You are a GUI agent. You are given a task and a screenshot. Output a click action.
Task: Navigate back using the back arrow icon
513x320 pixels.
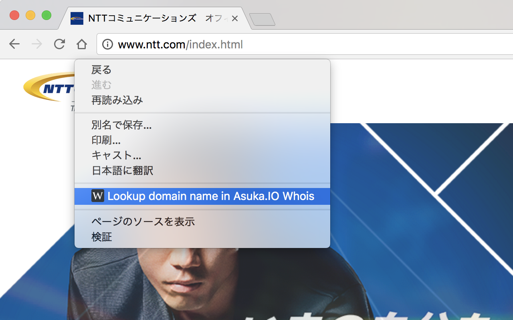14,44
